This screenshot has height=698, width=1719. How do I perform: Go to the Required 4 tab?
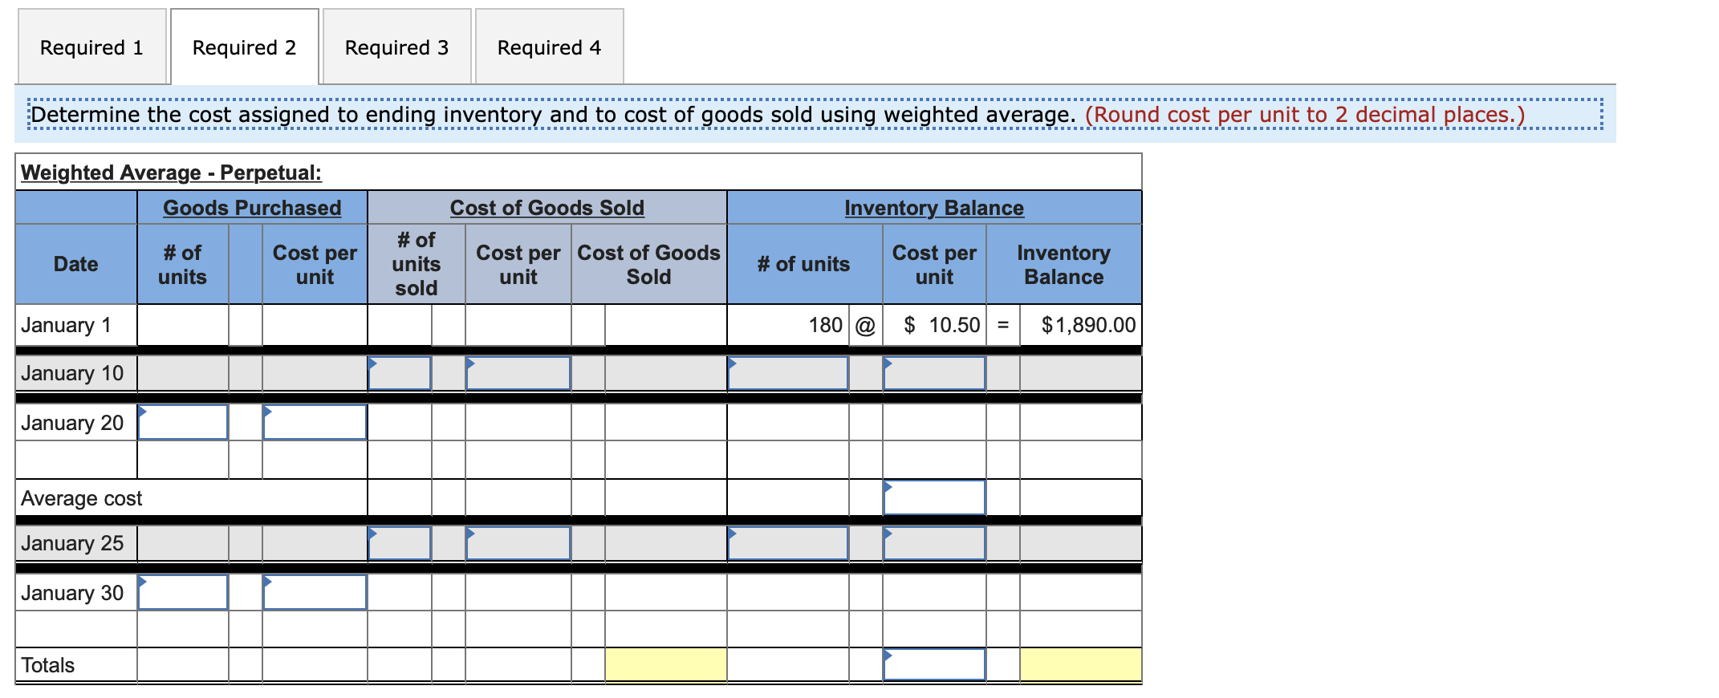tap(549, 47)
